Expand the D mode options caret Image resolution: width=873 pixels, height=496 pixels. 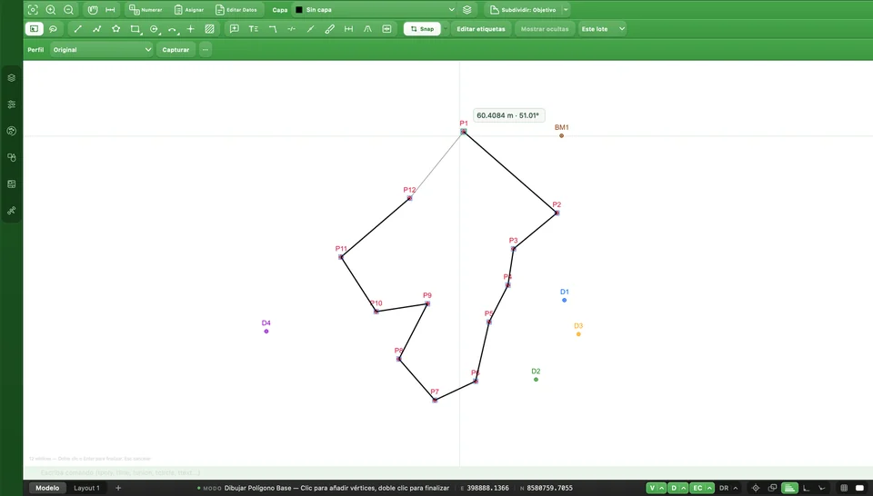[684, 488]
